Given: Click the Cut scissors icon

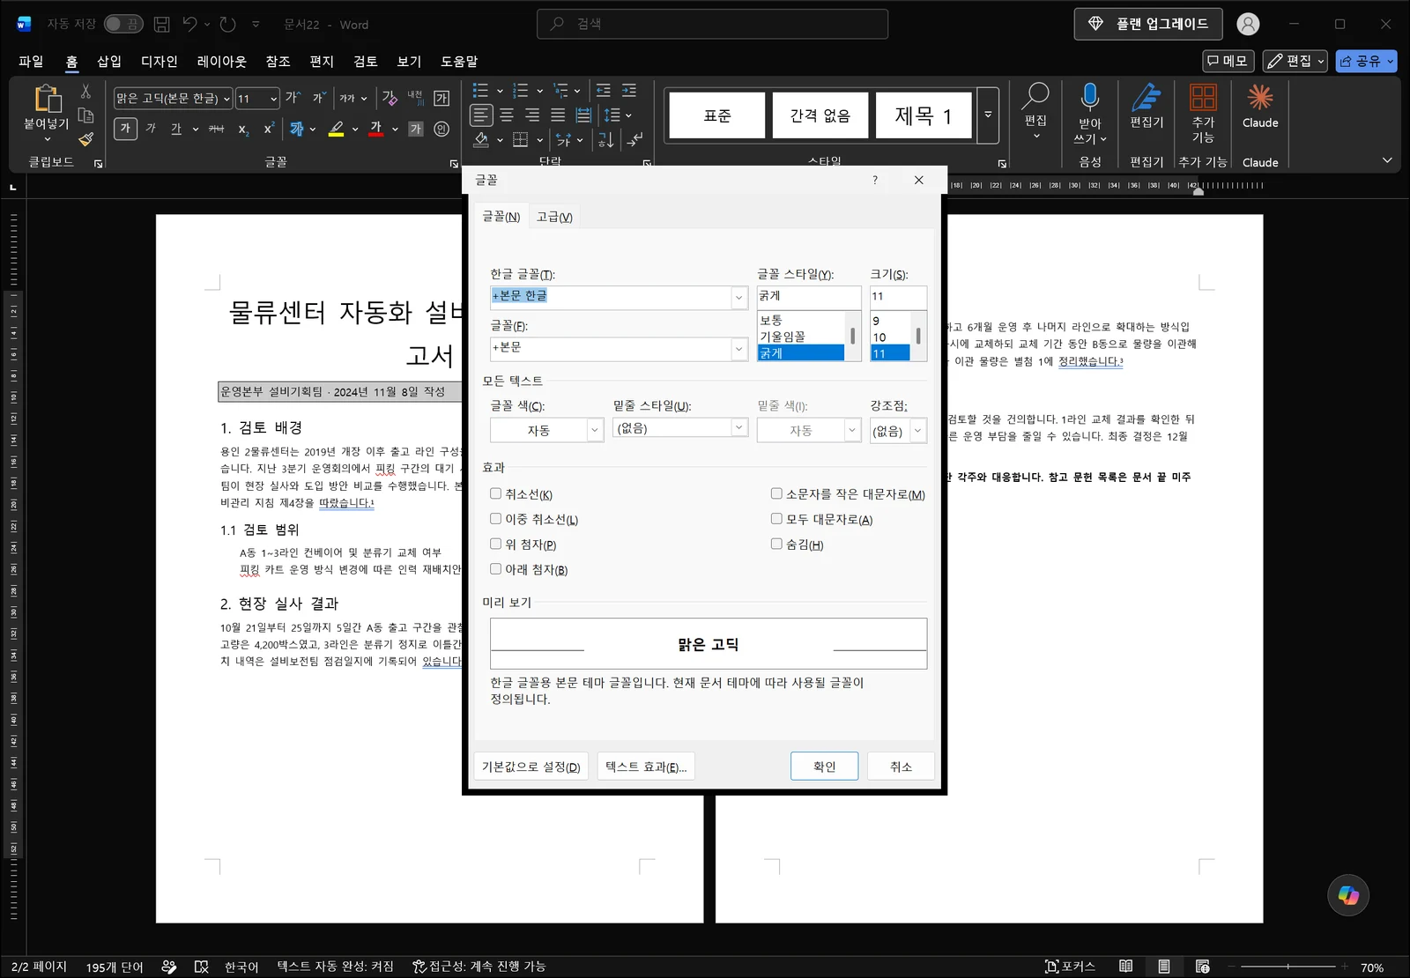Looking at the screenshot, I should point(85,92).
